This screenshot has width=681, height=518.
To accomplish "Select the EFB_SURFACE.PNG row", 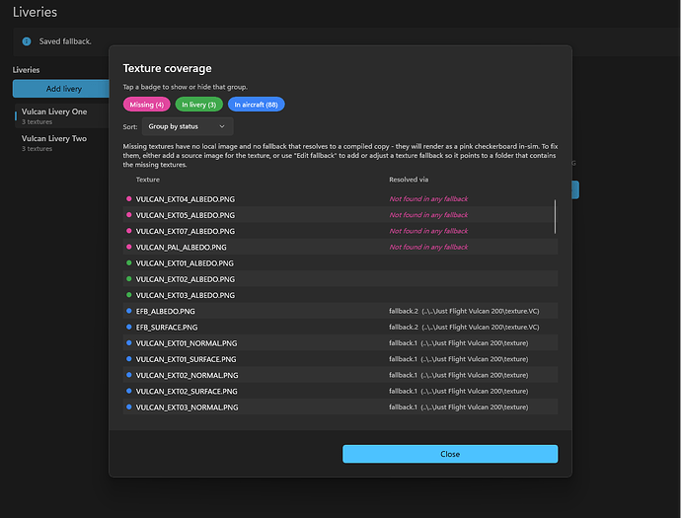I will coord(340,328).
